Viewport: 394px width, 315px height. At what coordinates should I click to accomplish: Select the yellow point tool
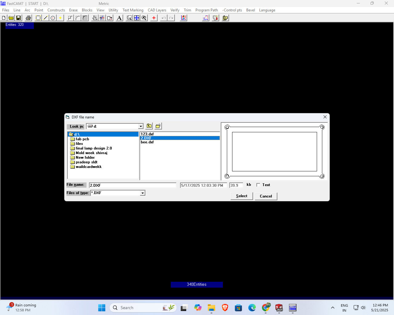click(60, 18)
